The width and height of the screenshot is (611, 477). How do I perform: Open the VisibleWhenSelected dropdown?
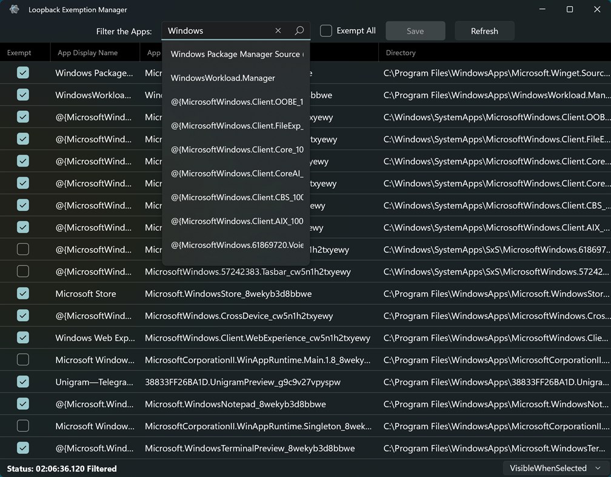click(555, 468)
